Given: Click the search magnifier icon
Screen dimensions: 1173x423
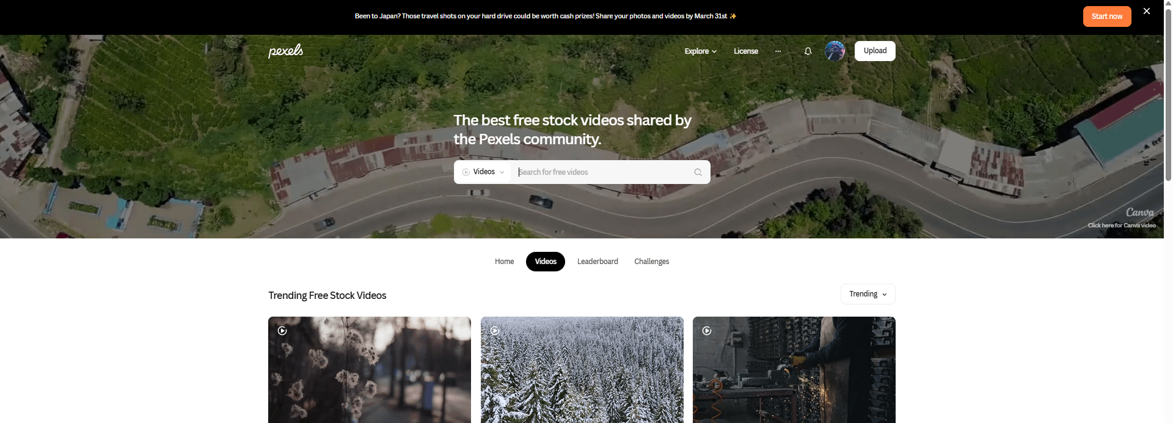Looking at the screenshot, I should click(x=698, y=172).
